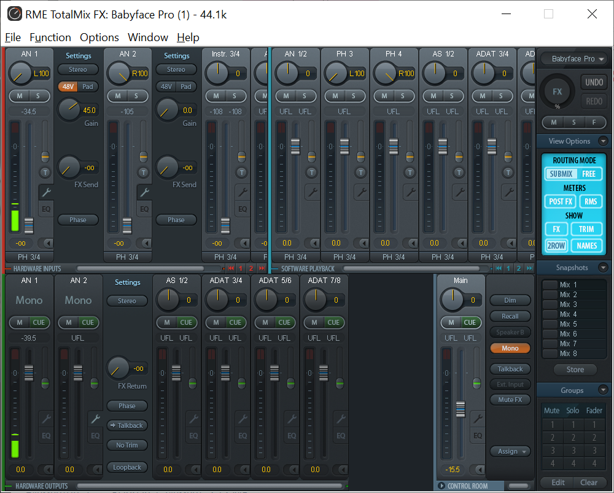Click Recall in the control room
The image size is (614, 493).
510,316
